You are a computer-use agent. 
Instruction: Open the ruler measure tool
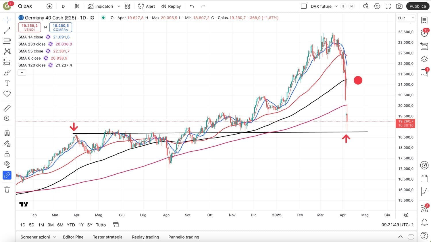[x=7, y=108]
